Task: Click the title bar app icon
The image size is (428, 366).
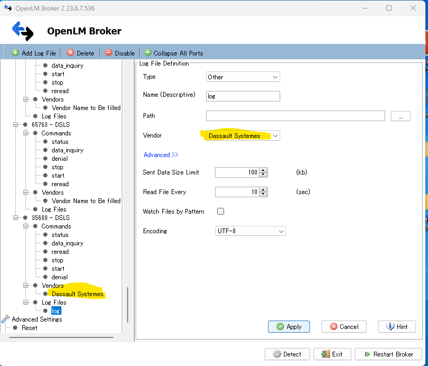Action: coord(8,8)
